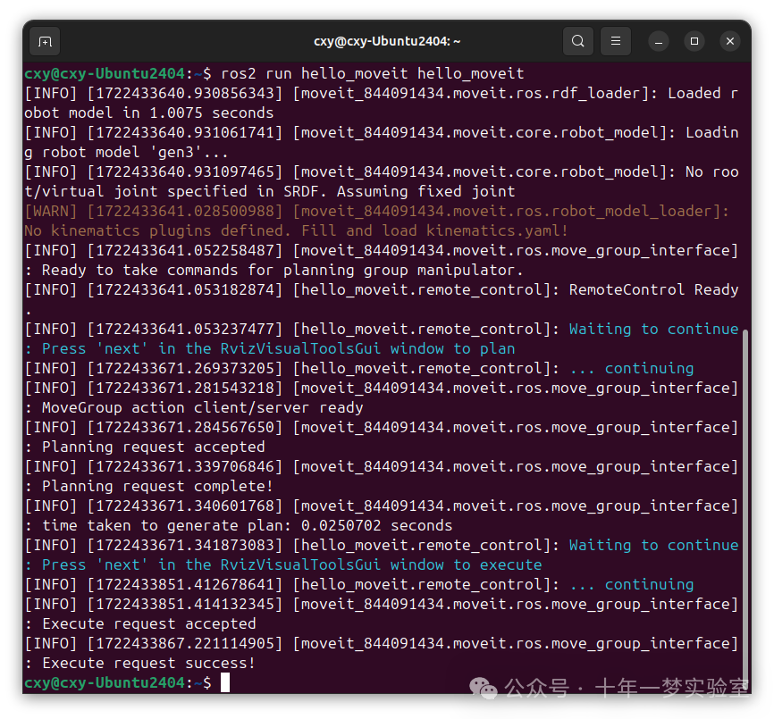Click text 'Planning request complete!'
The width and height of the screenshot is (774, 719).
tap(157, 487)
